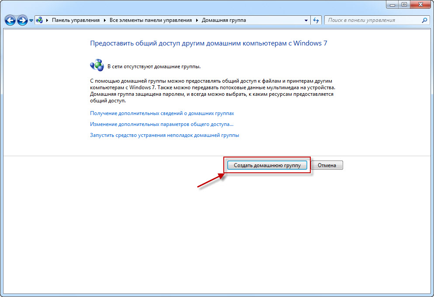Click the Forward navigation arrow button
This screenshot has height=297, width=434.
coord(22,20)
